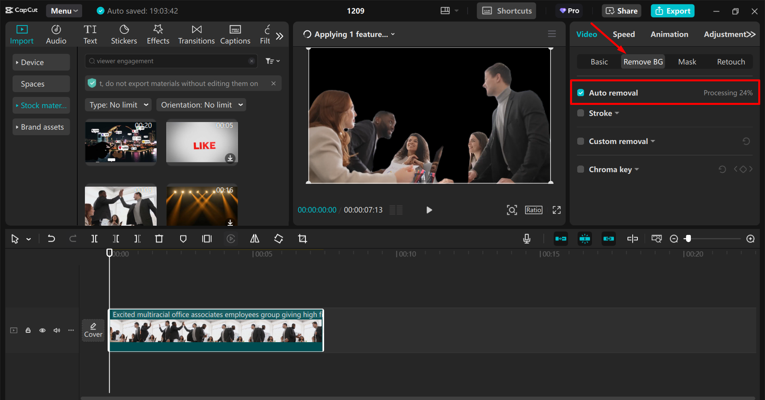The width and height of the screenshot is (765, 400).
Task: Click the Mirror flip icon
Action: click(255, 238)
